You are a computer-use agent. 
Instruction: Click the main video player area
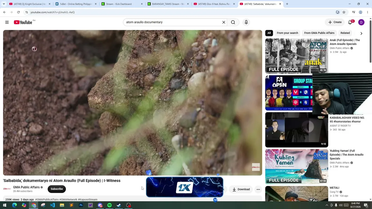click(133, 103)
